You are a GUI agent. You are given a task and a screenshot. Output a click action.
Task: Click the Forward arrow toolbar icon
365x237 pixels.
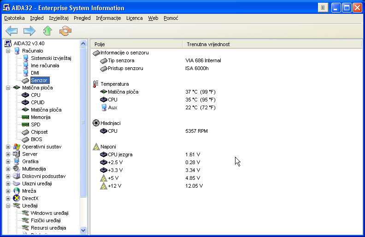point(29,31)
